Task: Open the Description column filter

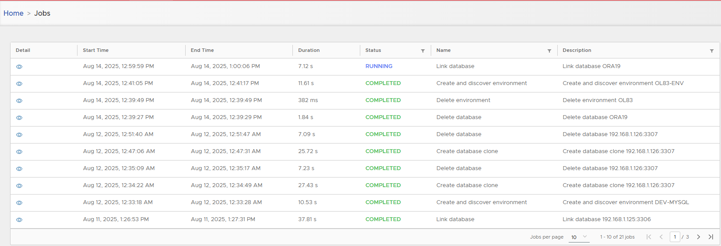Action: 711,51
